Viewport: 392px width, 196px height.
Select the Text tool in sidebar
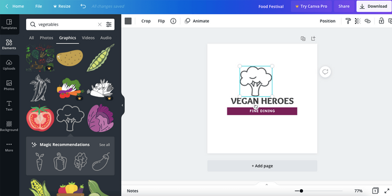tap(9, 106)
